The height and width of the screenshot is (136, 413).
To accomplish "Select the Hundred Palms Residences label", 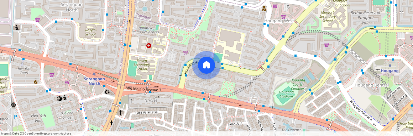I will pyautogui.click(x=145, y=30).
